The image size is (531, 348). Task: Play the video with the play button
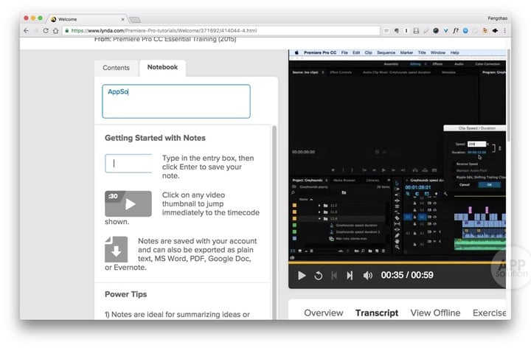coord(302,276)
